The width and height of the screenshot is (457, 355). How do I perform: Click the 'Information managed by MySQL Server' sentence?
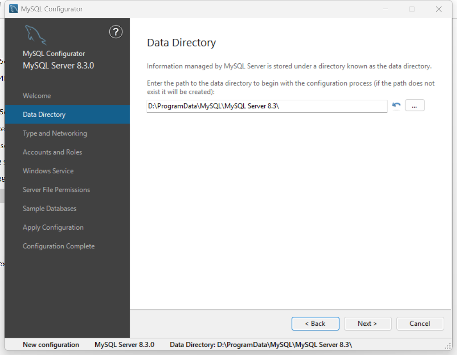289,66
